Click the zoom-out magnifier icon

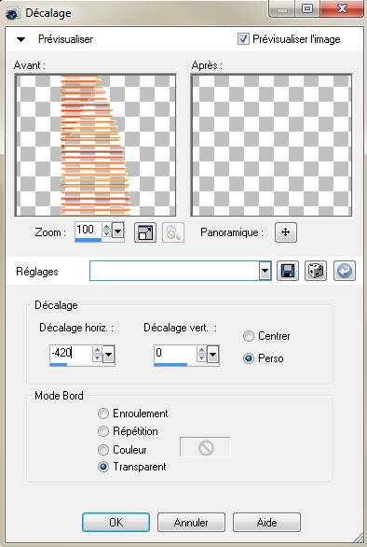(173, 232)
